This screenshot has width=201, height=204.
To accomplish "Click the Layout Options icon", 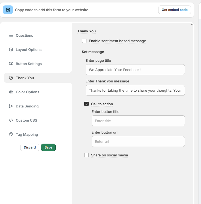I will tap(11, 50).
